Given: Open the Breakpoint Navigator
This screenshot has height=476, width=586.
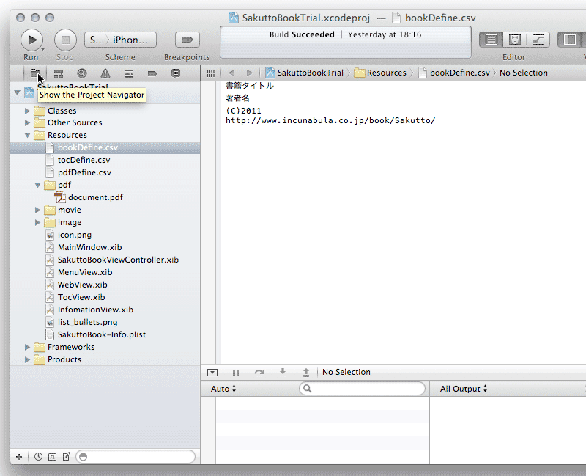Looking at the screenshot, I should pos(152,73).
